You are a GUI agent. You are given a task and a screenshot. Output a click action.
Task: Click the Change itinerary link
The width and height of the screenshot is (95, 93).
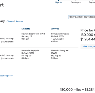[10, 21]
